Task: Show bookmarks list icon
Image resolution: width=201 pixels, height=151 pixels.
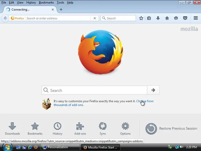Action: pos(149,18)
